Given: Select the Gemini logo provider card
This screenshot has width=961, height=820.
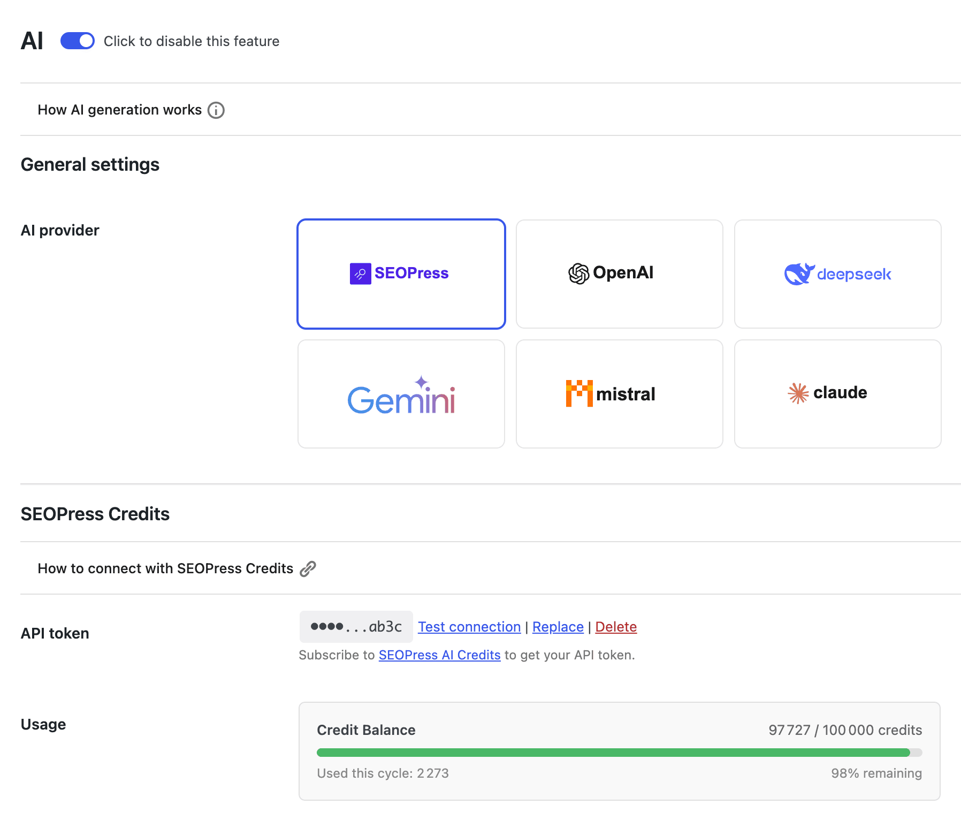Looking at the screenshot, I should pos(401,394).
